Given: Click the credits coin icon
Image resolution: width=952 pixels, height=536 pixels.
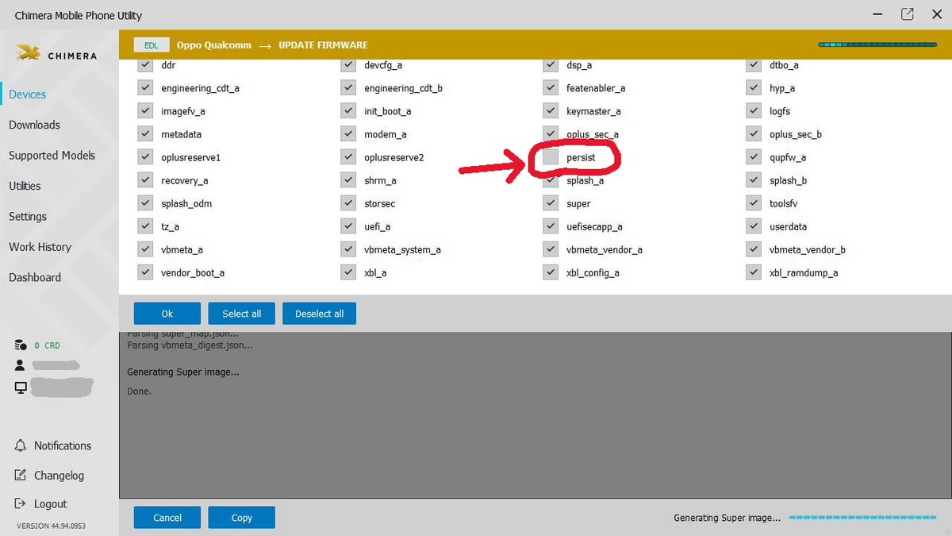Looking at the screenshot, I should point(21,345).
